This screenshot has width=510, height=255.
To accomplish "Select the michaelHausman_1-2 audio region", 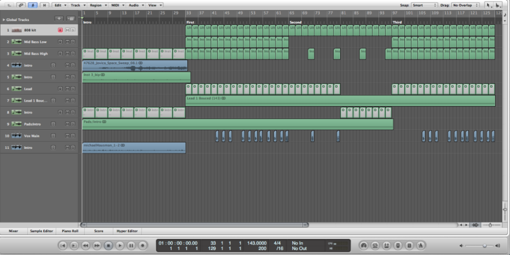I will point(134,148).
